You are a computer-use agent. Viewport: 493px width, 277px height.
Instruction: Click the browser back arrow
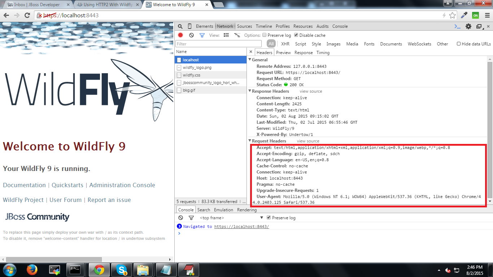(x=6, y=15)
